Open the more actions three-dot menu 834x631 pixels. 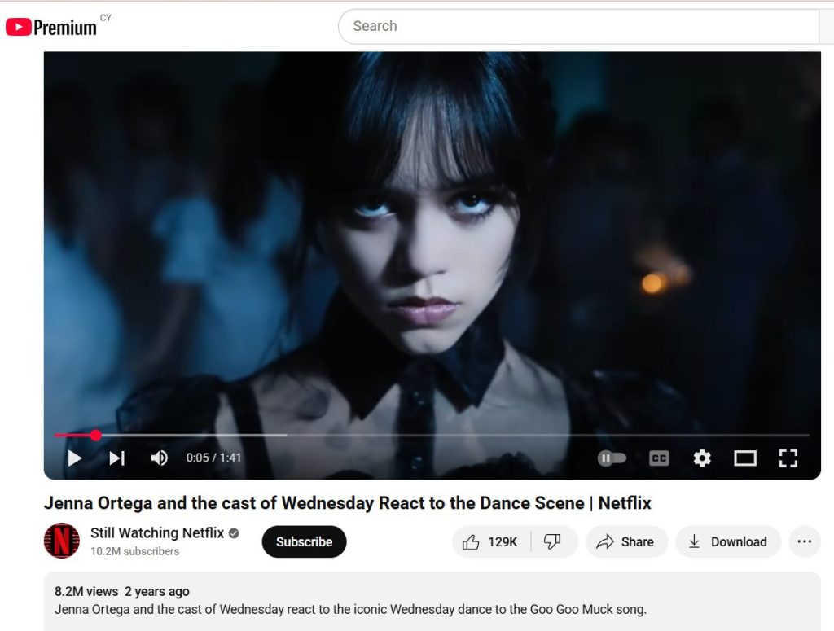coord(805,541)
